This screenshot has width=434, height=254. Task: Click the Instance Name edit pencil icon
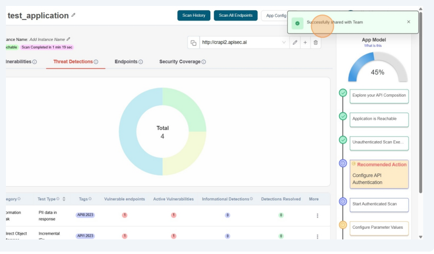(68, 39)
